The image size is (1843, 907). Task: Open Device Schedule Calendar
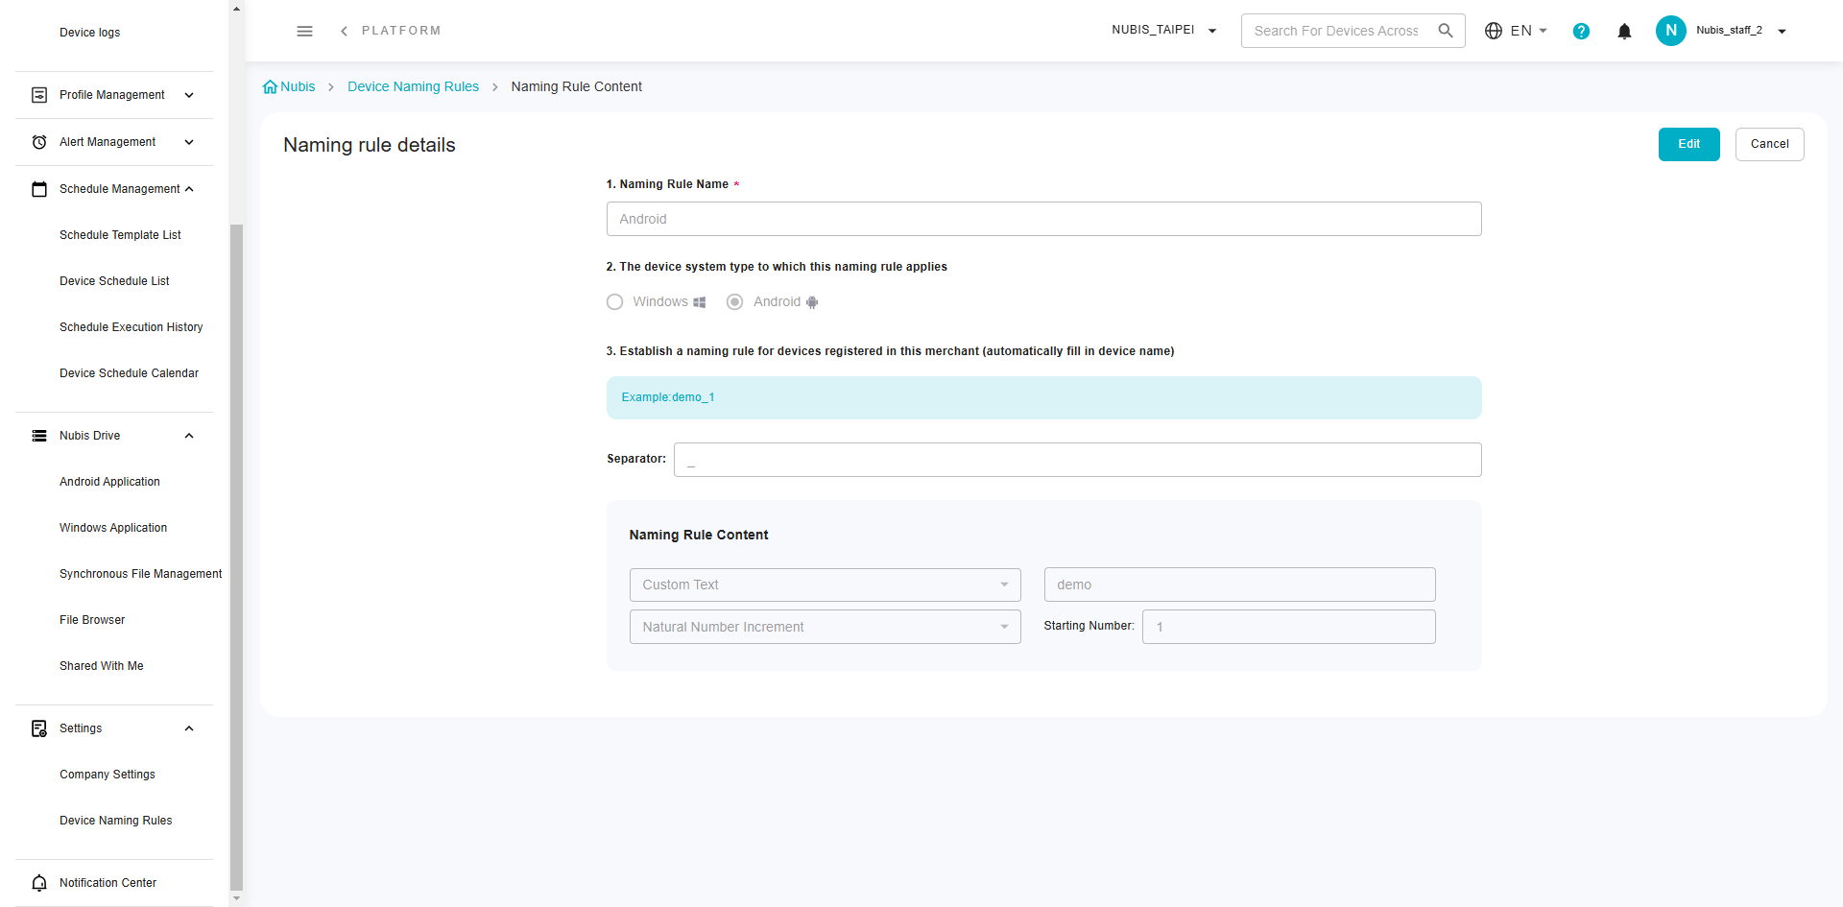pos(129,373)
